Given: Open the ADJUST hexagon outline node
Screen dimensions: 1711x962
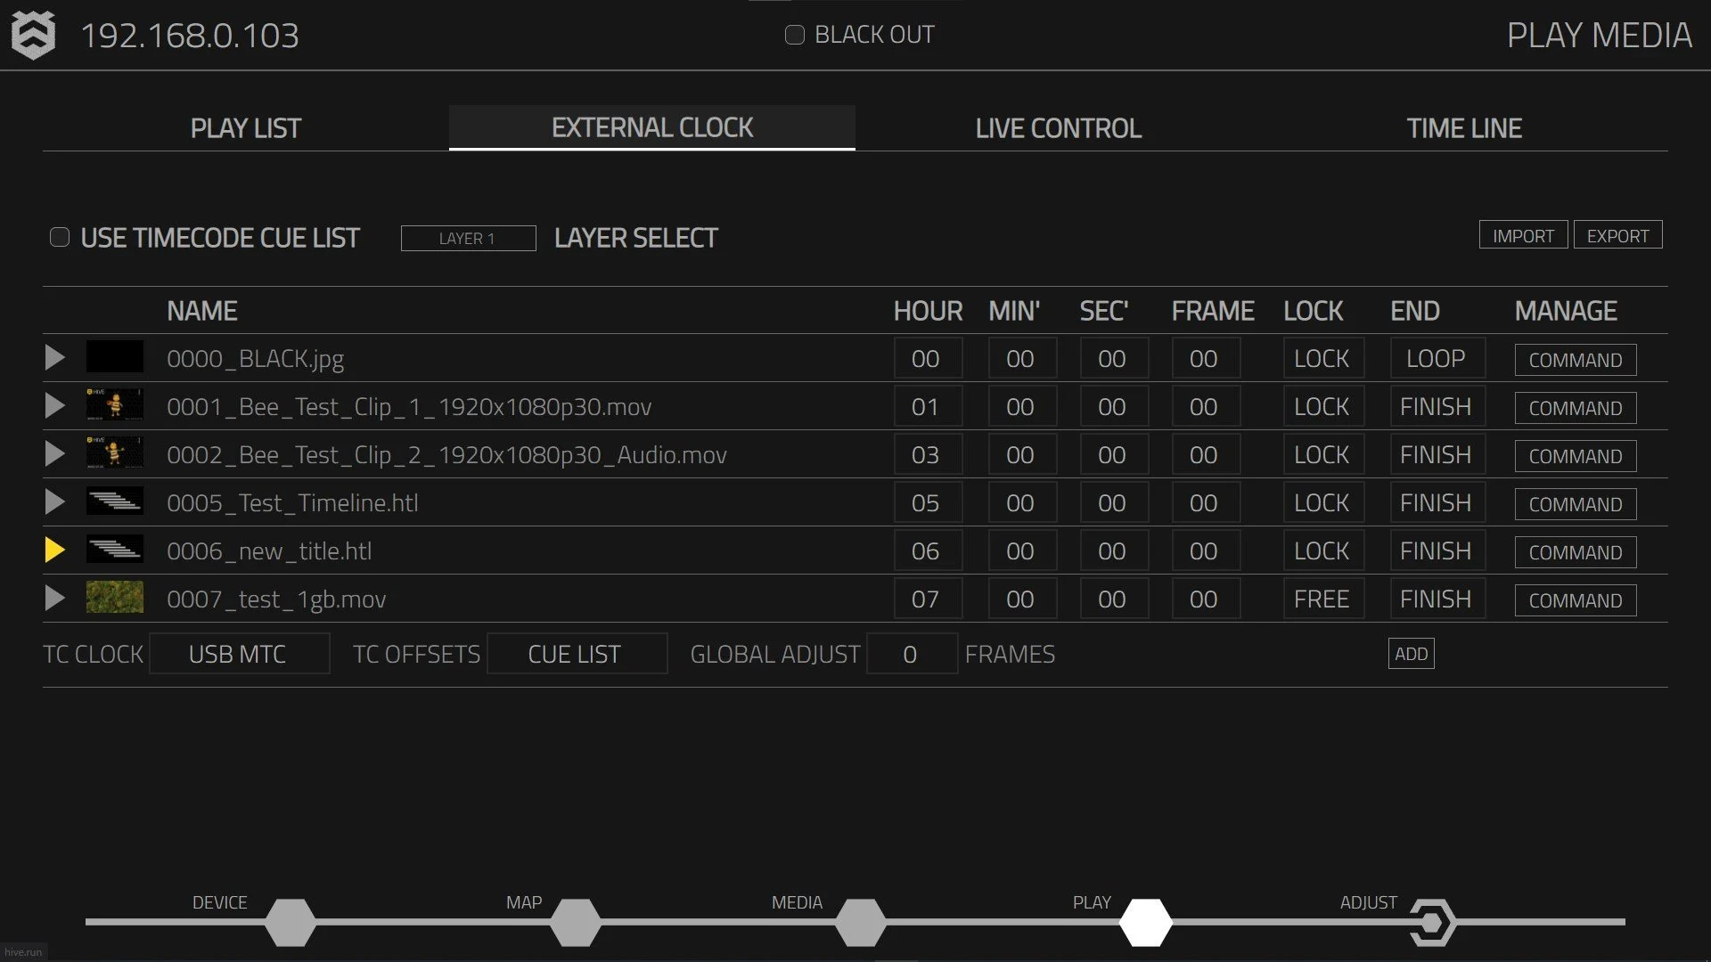Looking at the screenshot, I should (x=1432, y=922).
